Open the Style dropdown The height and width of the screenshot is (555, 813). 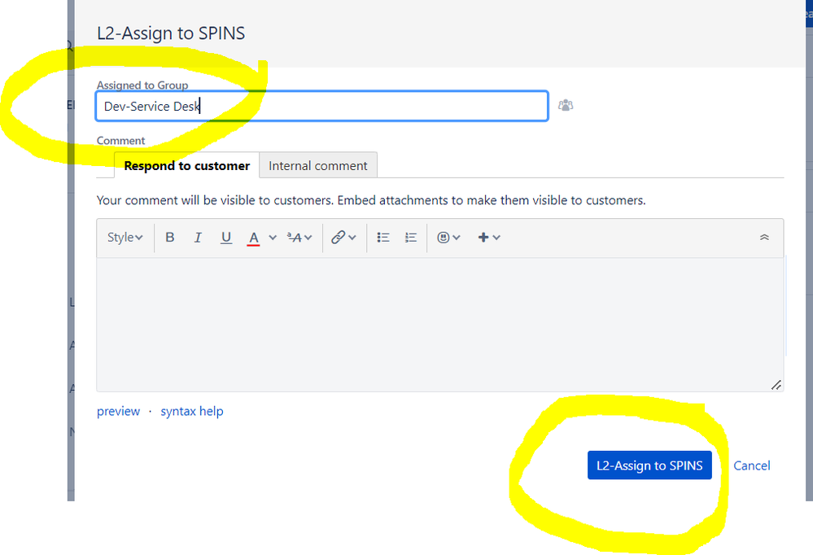point(125,237)
